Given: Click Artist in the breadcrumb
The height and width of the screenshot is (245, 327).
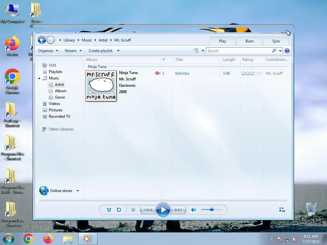Looking at the screenshot, I should click(x=103, y=40).
